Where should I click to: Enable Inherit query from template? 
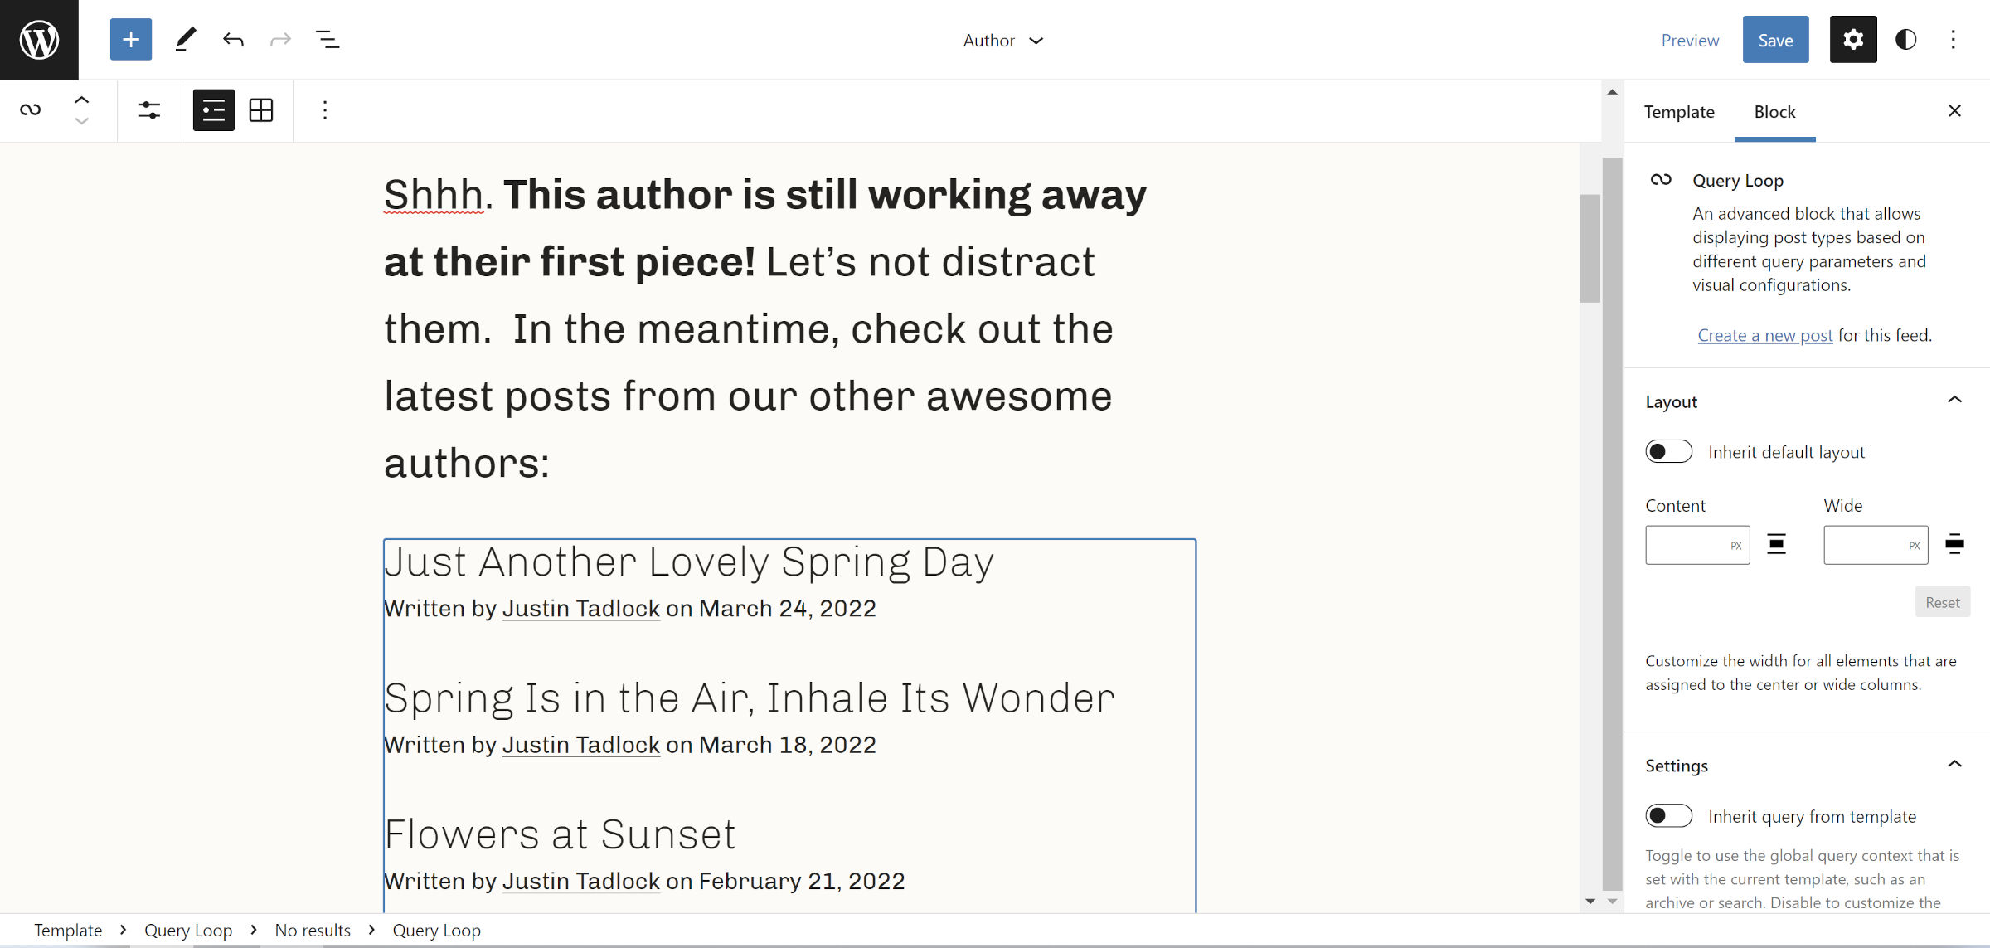pyautogui.click(x=1668, y=816)
